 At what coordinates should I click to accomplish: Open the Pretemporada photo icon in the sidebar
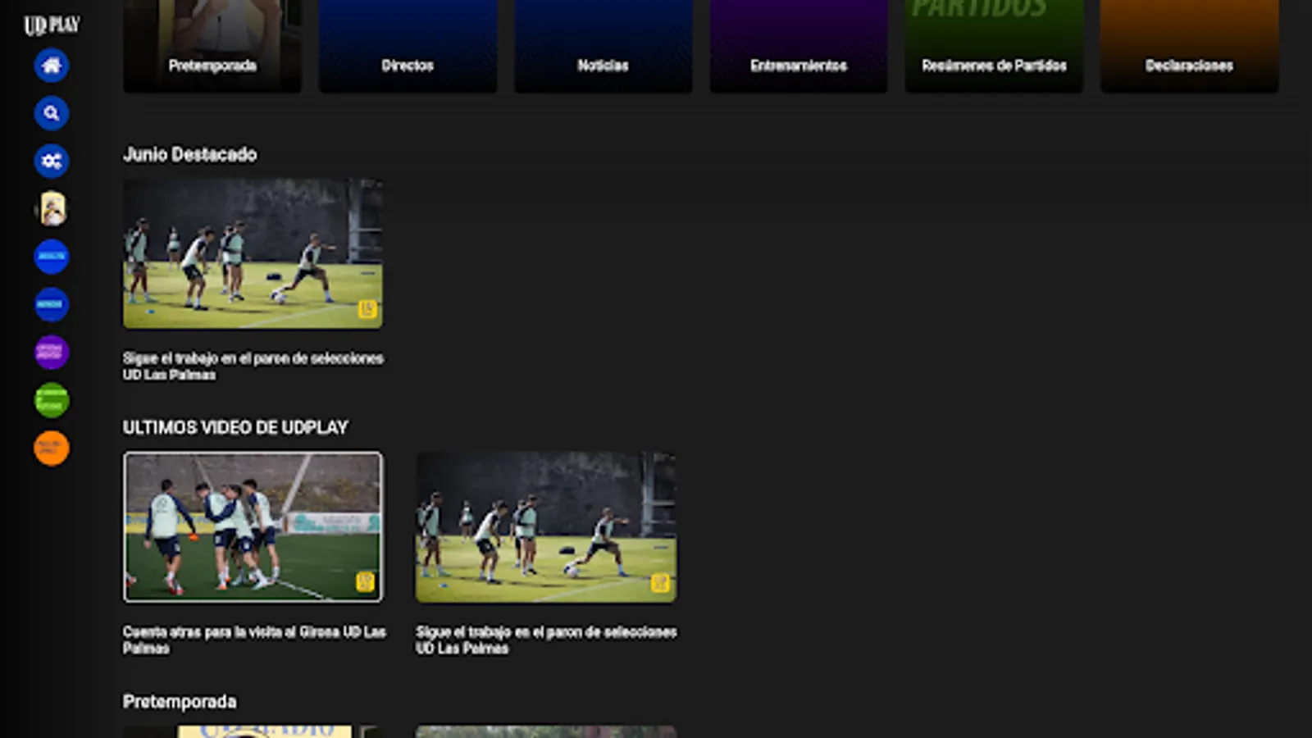point(52,209)
